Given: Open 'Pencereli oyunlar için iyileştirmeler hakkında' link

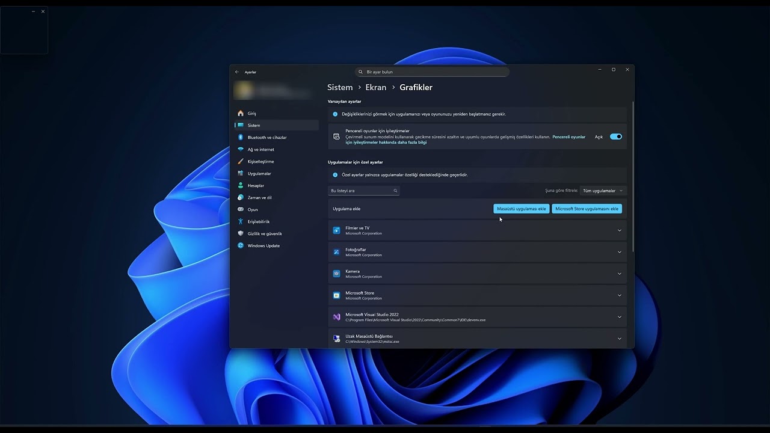Looking at the screenshot, I should (x=465, y=140).
